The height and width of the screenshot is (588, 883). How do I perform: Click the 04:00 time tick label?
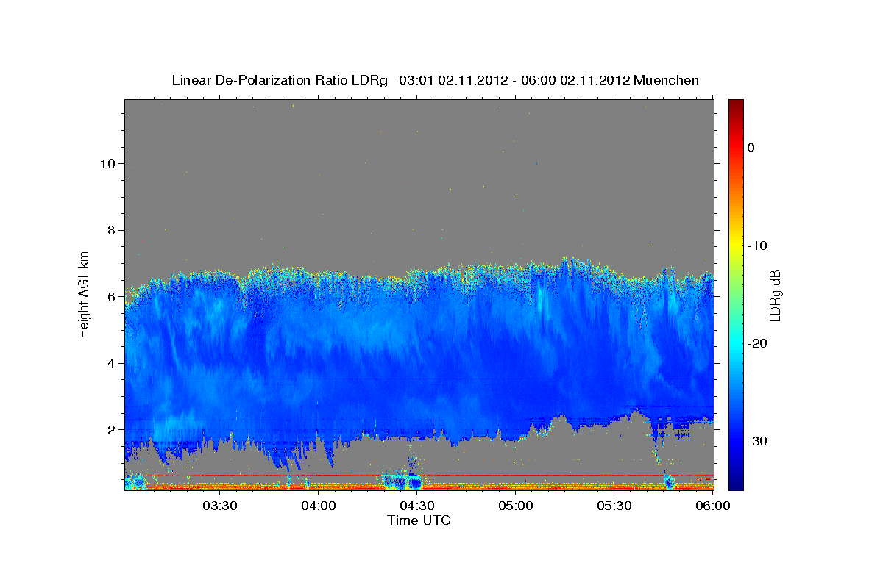click(318, 506)
